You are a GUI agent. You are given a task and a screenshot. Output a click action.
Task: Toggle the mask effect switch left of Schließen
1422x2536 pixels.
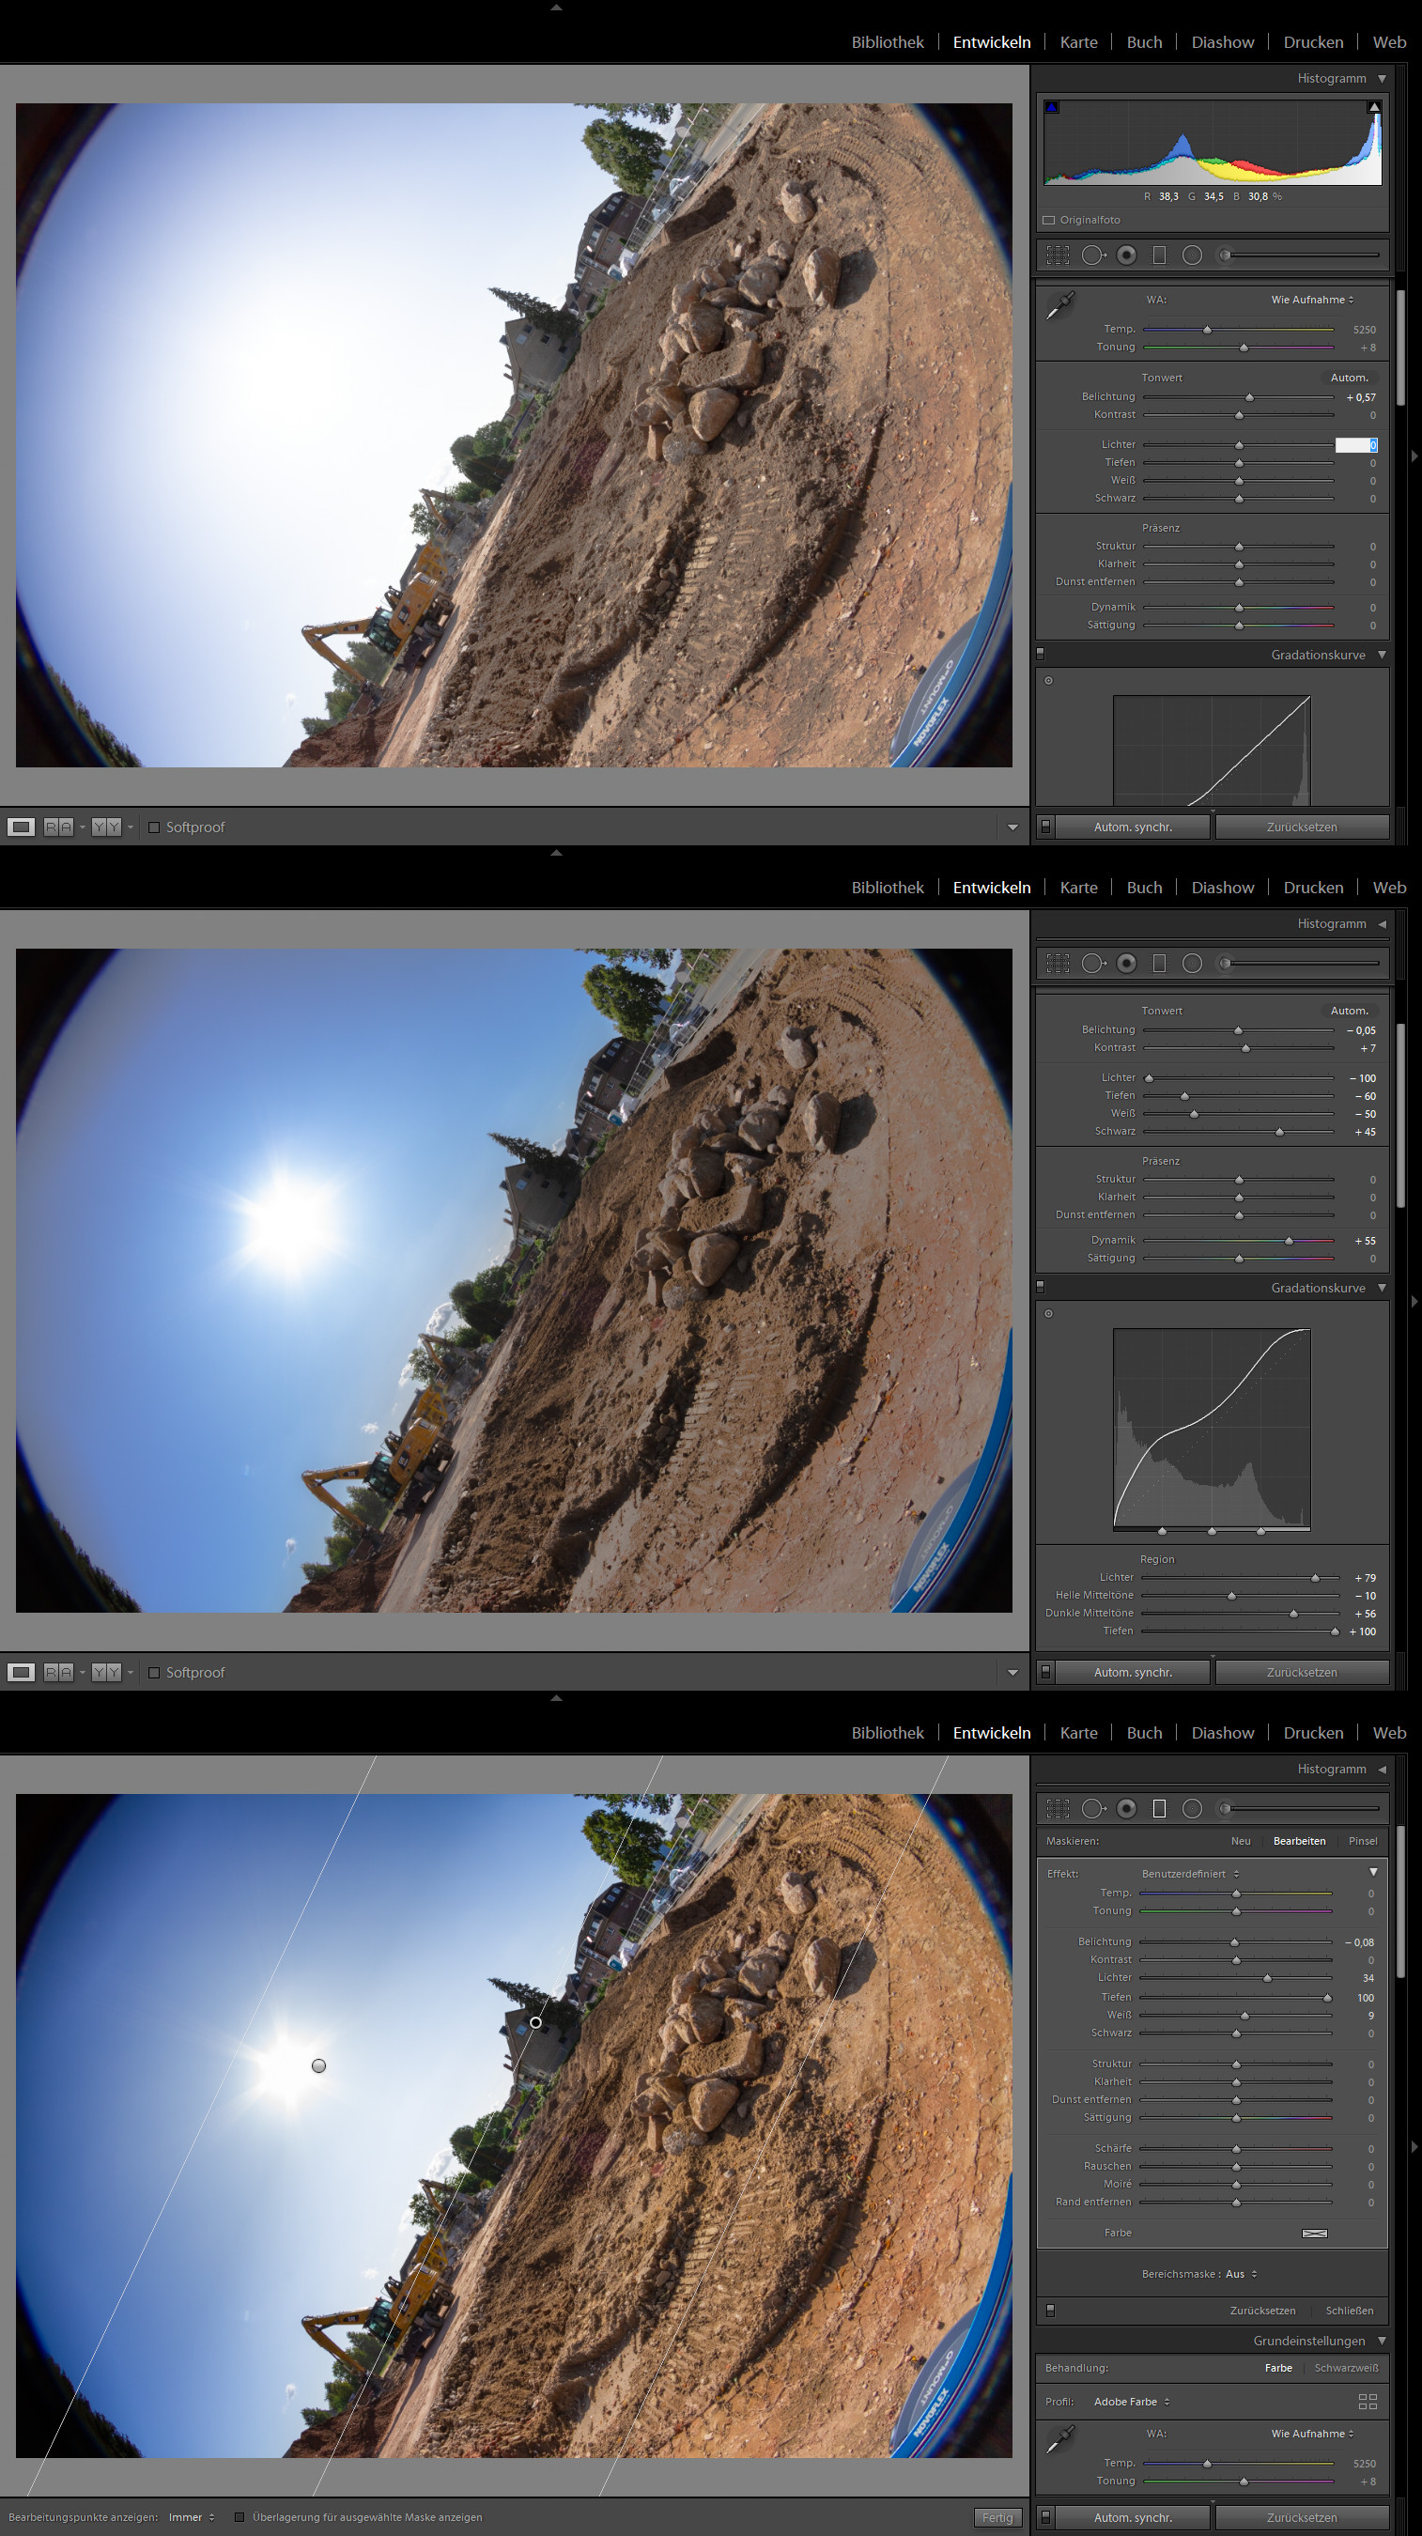click(x=1050, y=2310)
